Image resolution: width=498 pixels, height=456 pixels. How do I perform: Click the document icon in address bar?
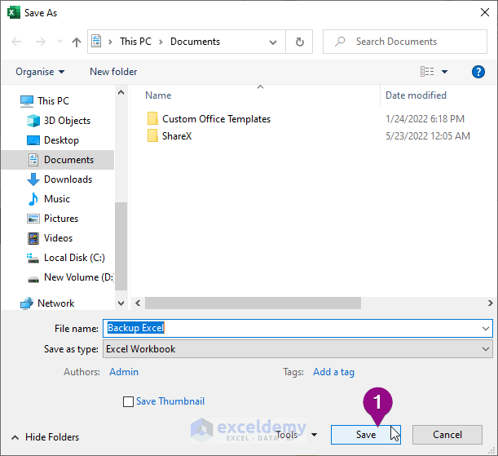[x=96, y=42]
